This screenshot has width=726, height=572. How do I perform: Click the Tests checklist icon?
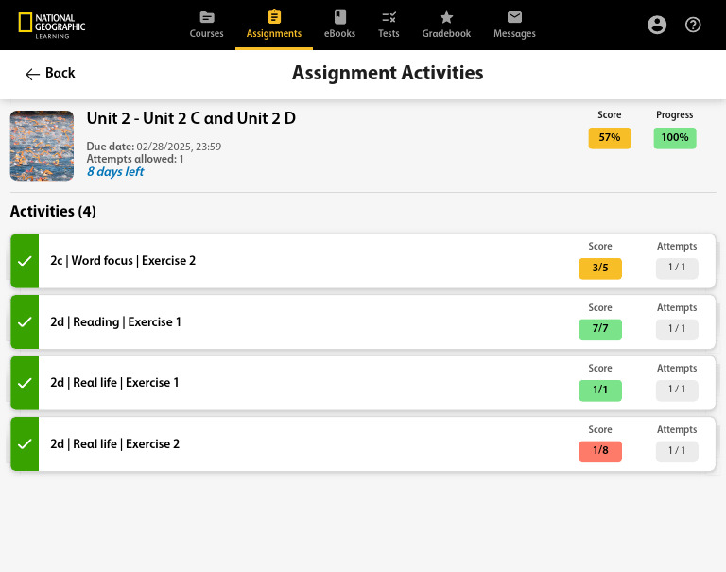(x=389, y=17)
